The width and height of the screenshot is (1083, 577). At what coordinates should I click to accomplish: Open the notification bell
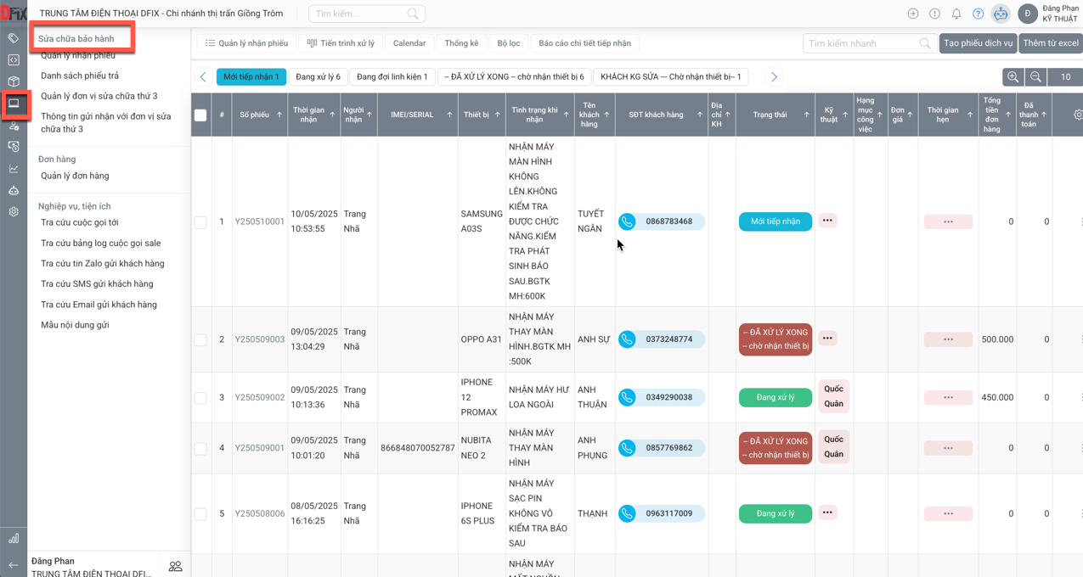click(x=956, y=14)
